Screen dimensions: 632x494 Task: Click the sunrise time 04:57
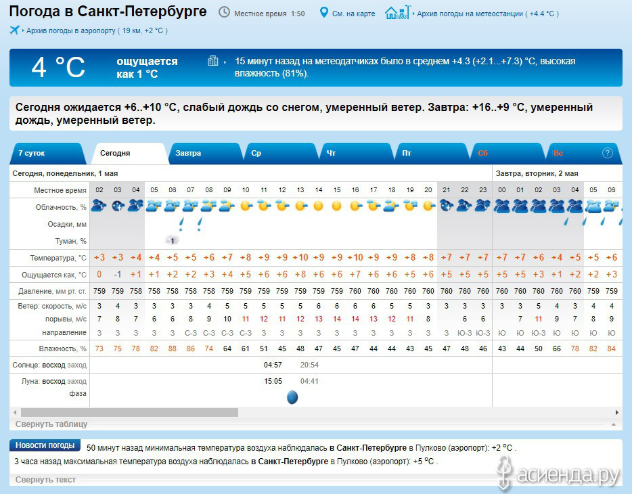273,365
